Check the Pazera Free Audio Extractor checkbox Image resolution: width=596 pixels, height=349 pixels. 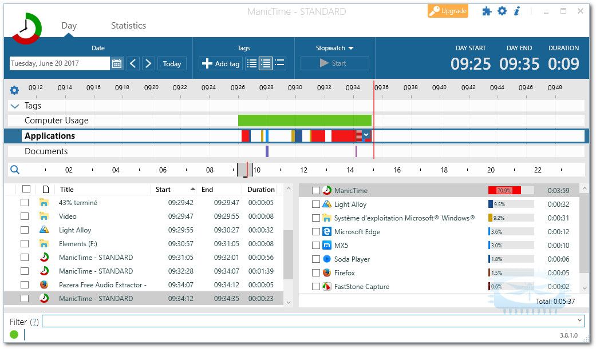point(25,284)
